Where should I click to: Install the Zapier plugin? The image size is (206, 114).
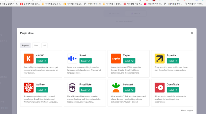(x=129, y=61)
